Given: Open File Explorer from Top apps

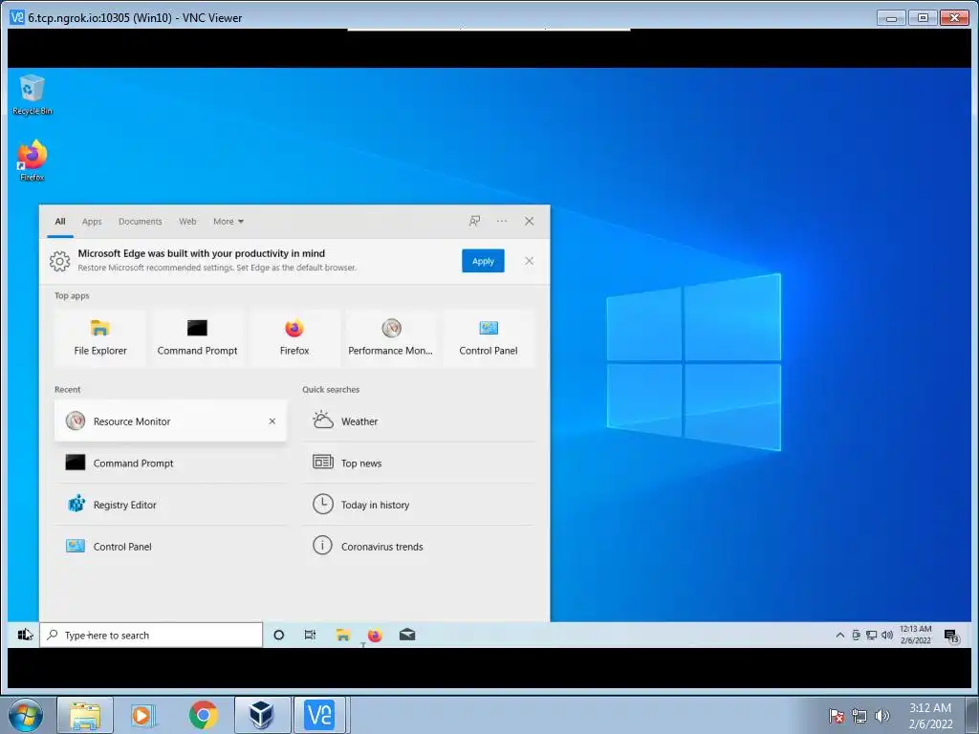Looking at the screenshot, I should coord(99,337).
